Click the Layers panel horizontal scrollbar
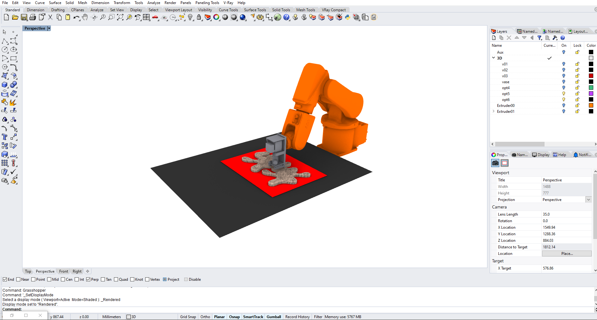Image resolution: width=597 pixels, height=320 pixels. (x=520, y=144)
